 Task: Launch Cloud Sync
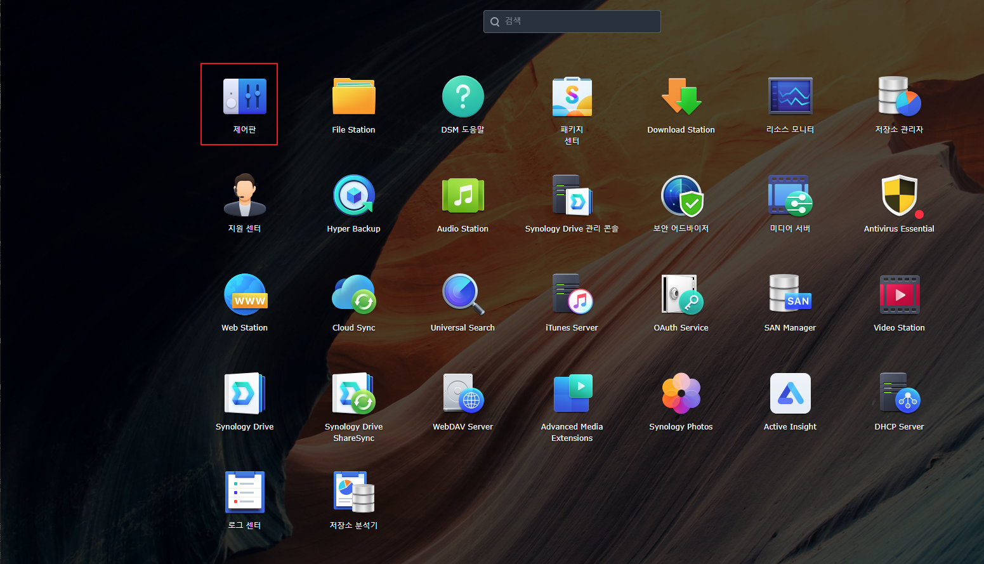354,294
